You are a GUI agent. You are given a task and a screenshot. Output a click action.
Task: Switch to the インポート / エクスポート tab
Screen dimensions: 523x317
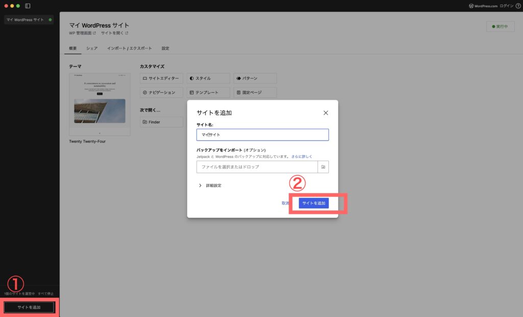pos(129,48)
